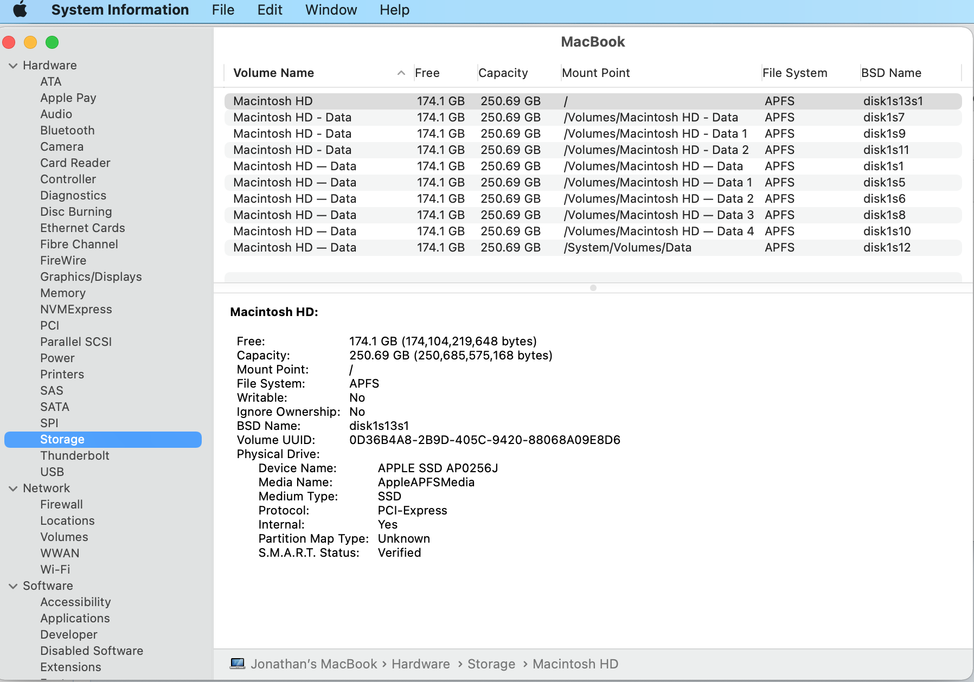The width and height of the screenshot is (974, 682).
Task: Sort by File System column header
Action: click(x=794, y=73)
